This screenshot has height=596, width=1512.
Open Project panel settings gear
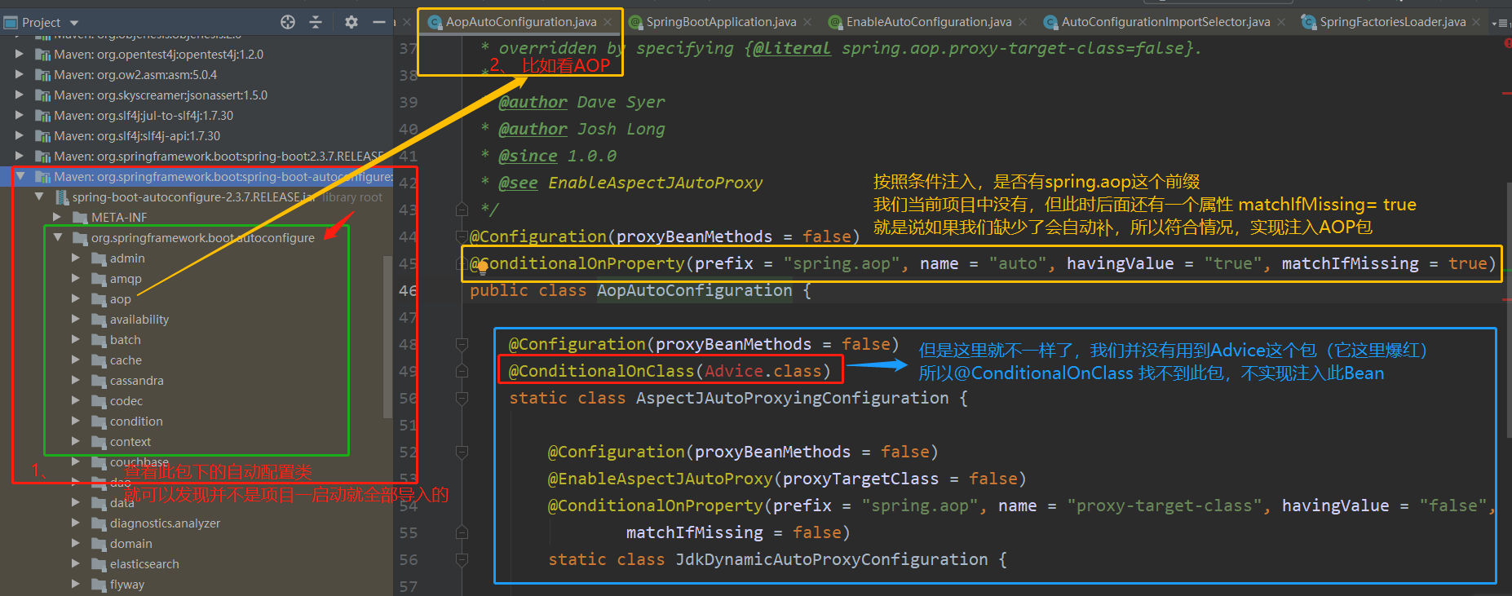[x=351, y=22]
